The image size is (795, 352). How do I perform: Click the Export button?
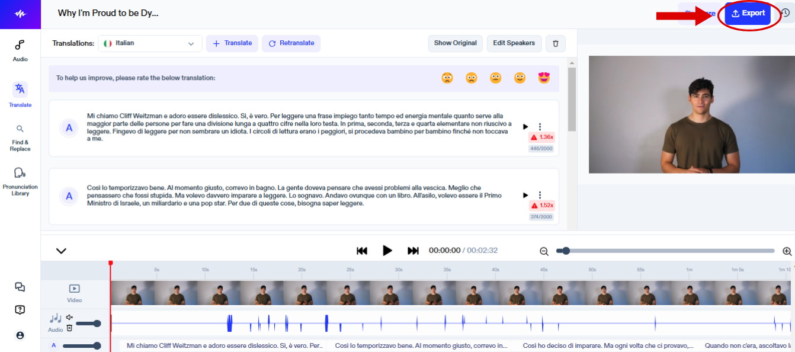[748, 14]
